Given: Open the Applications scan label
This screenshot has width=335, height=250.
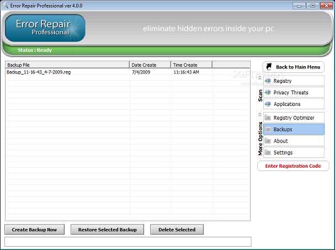Looking at the screenshot, I should coord(287,104).
